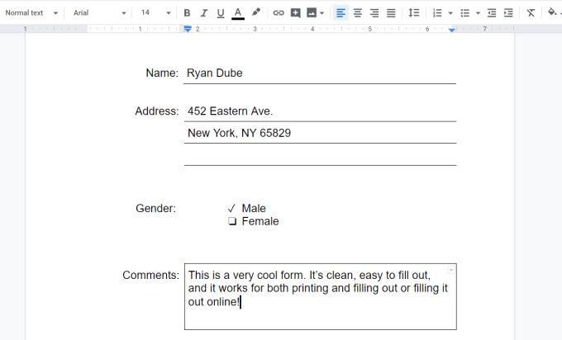Click the Address: label
Screen dimensions: 562x340
[157, 111]
